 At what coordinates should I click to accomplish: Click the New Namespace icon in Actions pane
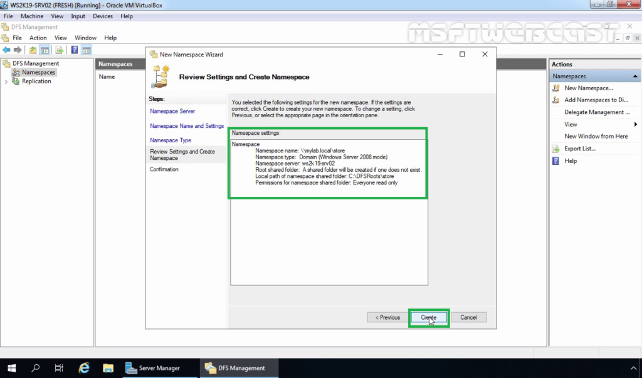pyautogui.click(x=555, y=88)
